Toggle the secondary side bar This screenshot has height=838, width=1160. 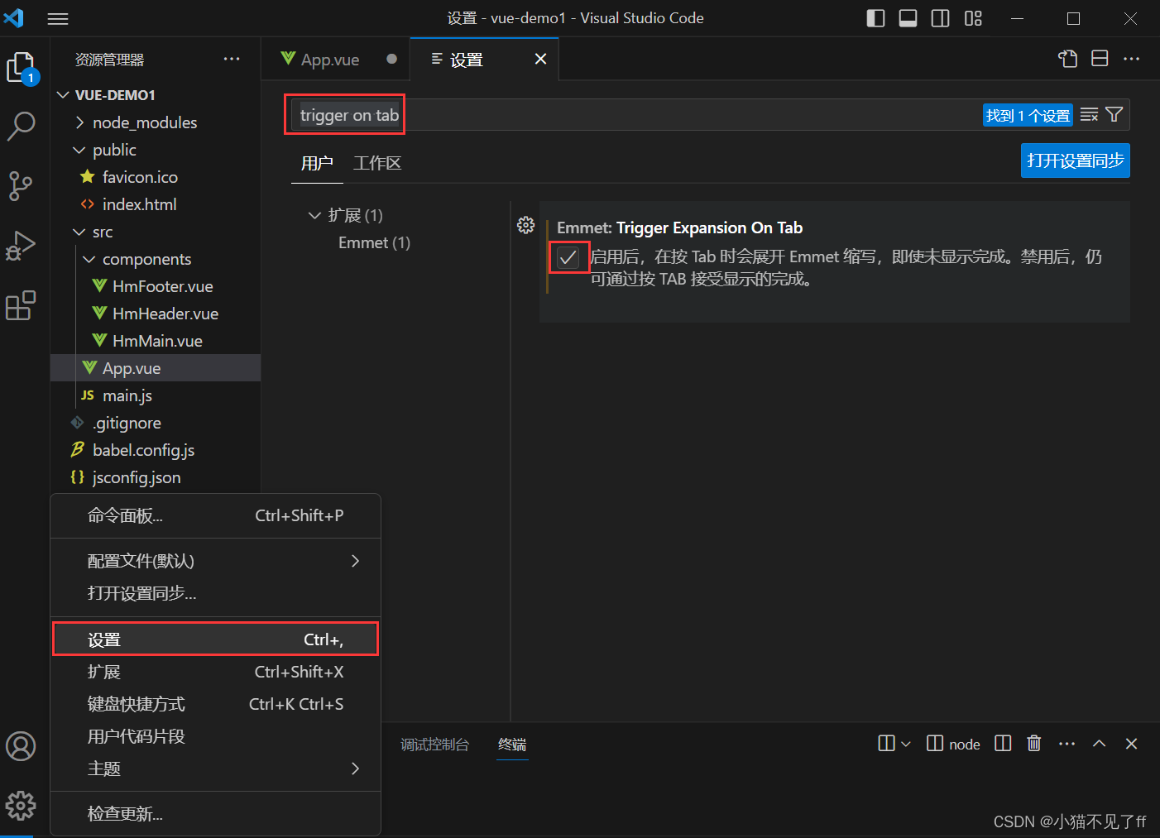coord(940,18)
